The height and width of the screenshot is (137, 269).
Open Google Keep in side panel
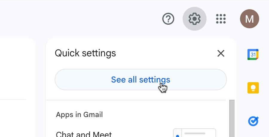click(253, 88)
